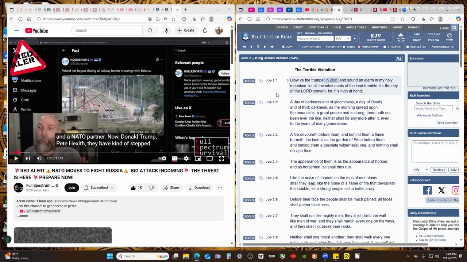Screen dimensions: 467x262
Task: Open the YouTube hamburger guide menu
Action: (16, 31)
